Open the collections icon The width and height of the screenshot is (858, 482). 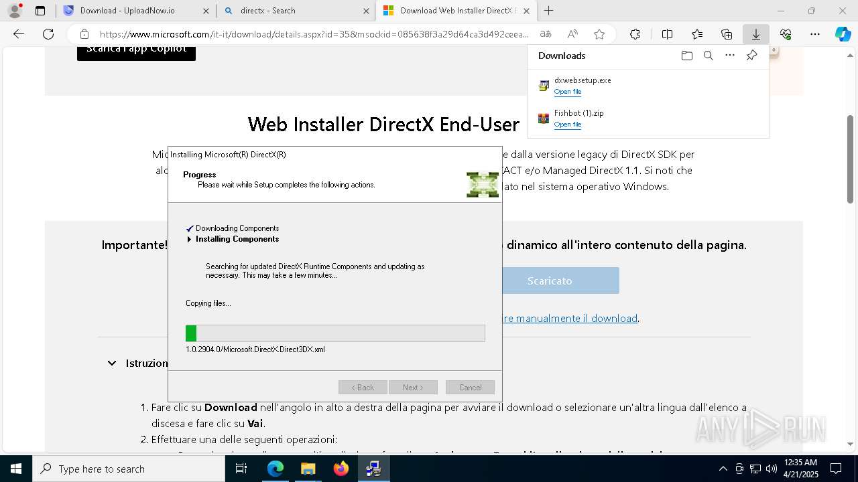[x=727, y=34]
